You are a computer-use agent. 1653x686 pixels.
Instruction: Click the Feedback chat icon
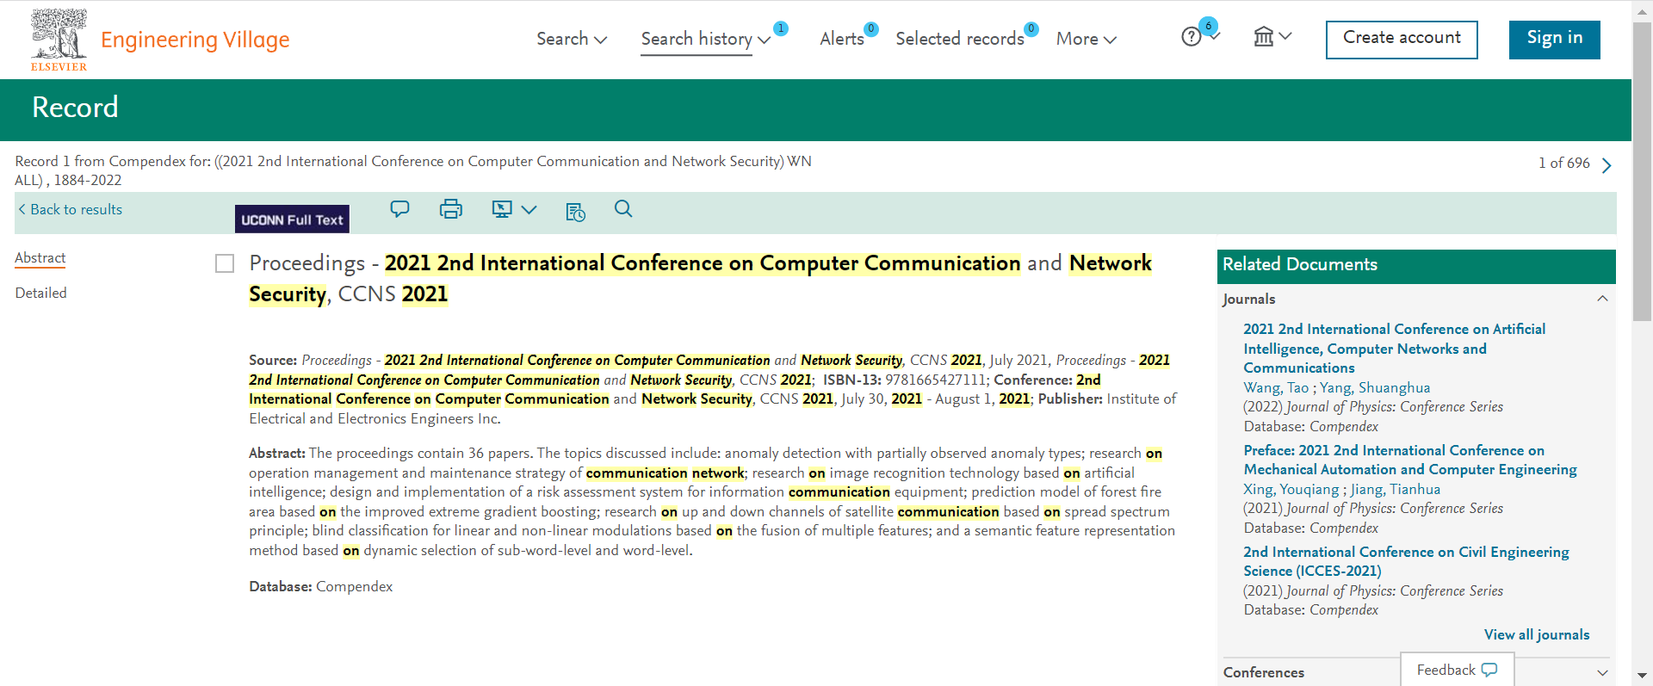coord(1489,670)
